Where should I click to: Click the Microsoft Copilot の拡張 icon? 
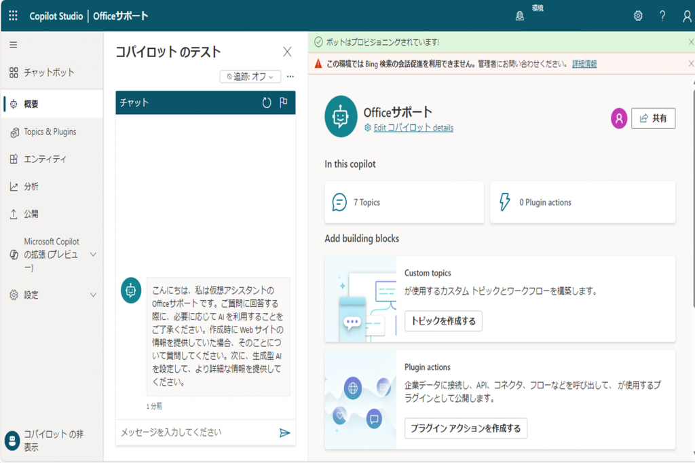tap(14, 255)
